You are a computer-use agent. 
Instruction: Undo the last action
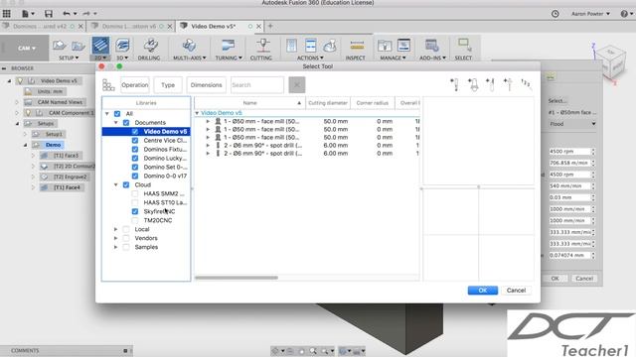click(x=67, y=14)
